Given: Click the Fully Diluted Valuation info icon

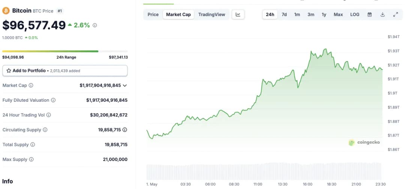Looking at the screenshot, I should click(53, 100).
